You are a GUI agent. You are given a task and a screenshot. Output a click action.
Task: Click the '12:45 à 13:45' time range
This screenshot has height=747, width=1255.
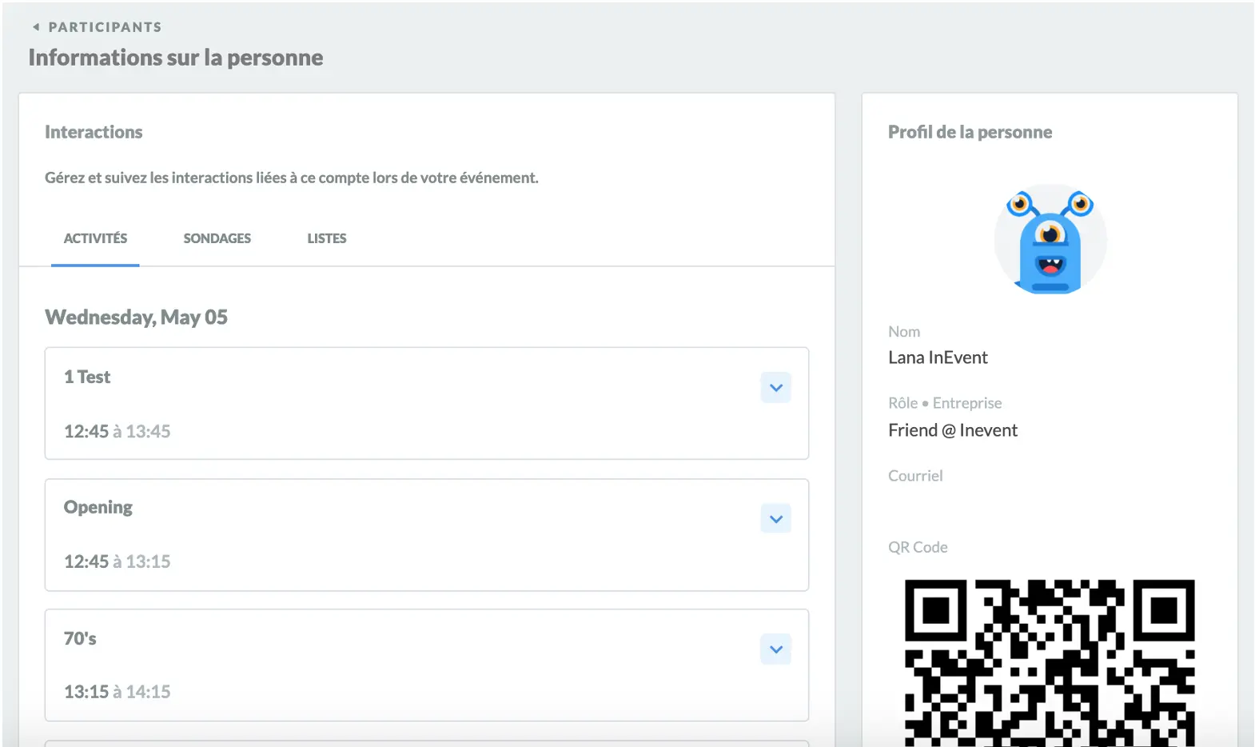coord(118,431)
